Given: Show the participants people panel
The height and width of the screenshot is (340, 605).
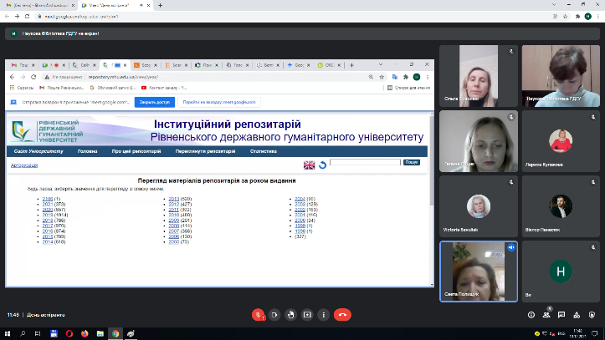Looking at the screenshot, I should pyautogui.click(x=546, y=315).
